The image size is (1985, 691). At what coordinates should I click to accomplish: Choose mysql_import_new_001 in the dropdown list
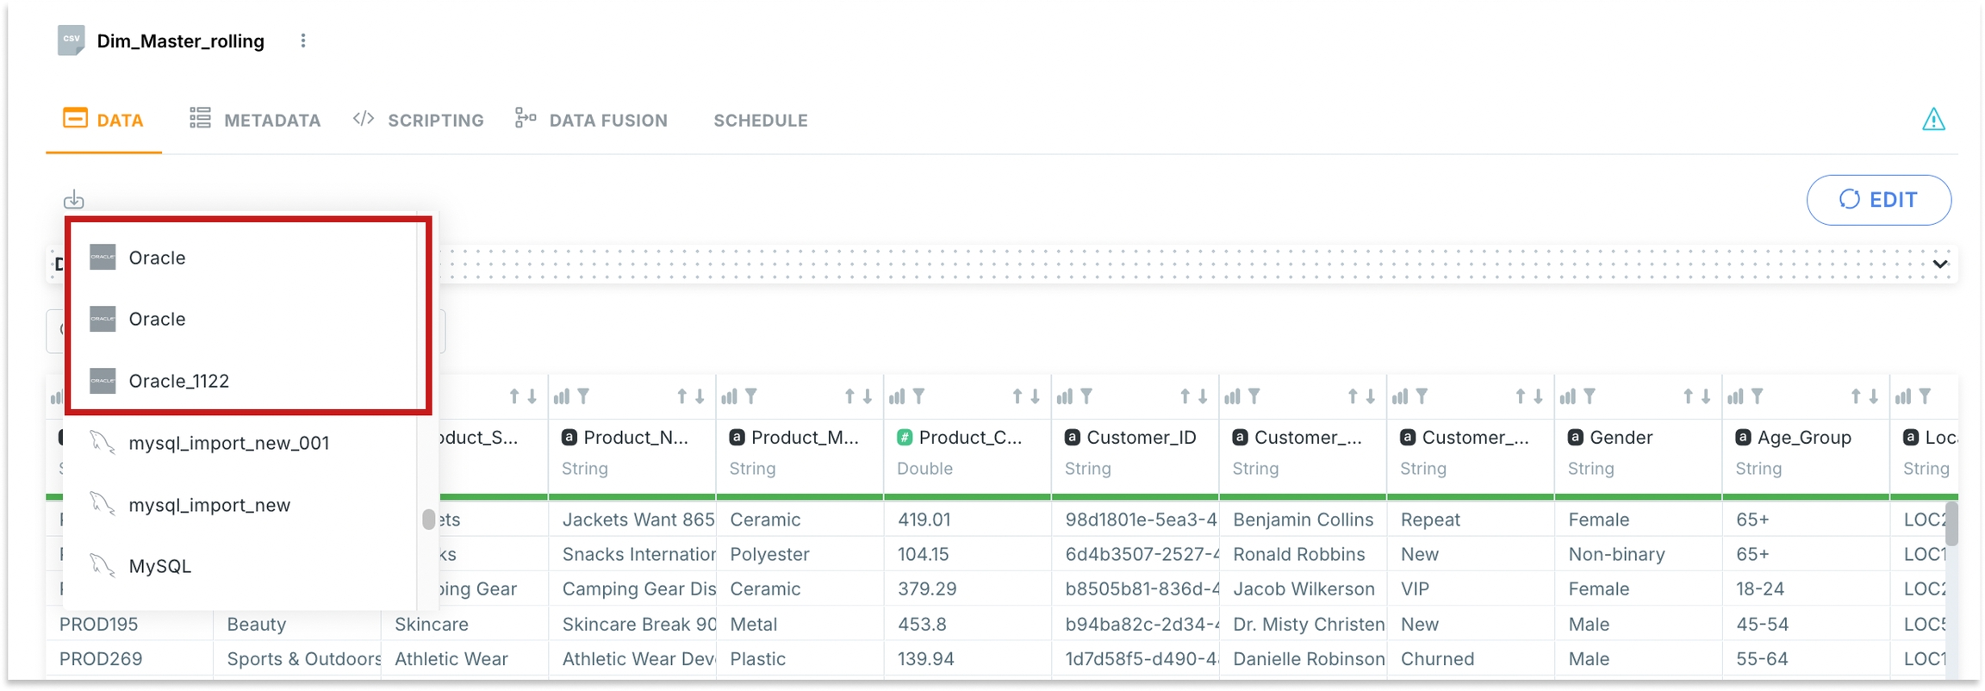pyautogui.click(x=228, y=443)
